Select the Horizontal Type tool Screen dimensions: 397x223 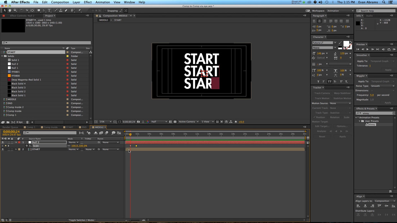coord(49,10)
